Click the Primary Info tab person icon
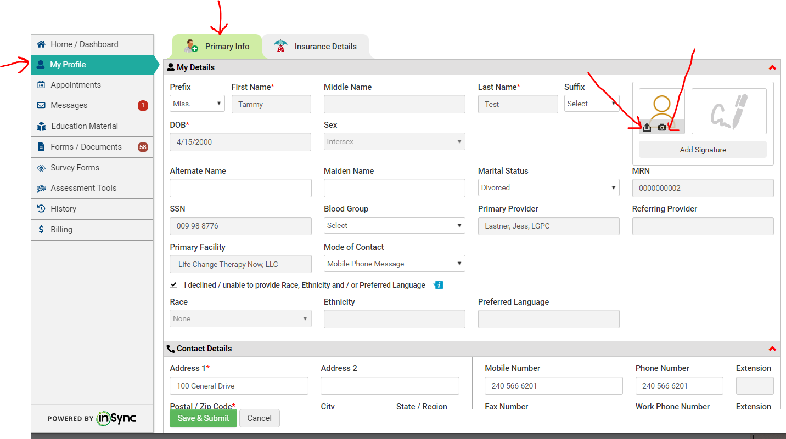 (191, 47)
